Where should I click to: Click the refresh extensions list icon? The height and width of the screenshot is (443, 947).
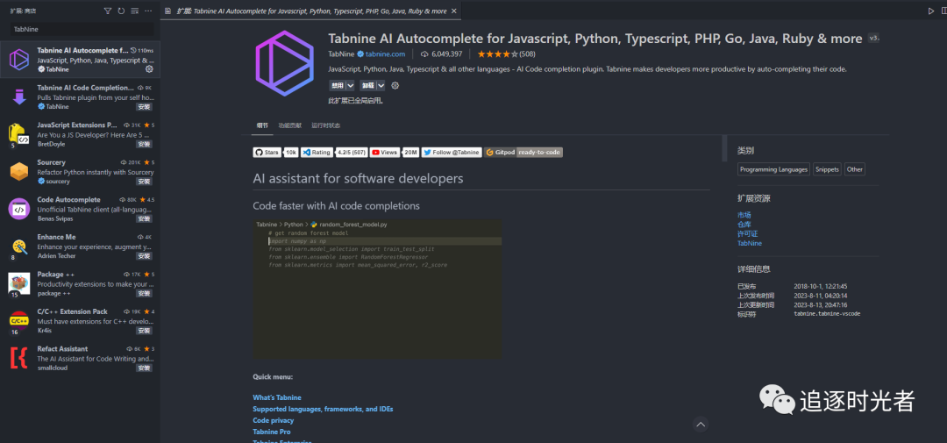(121, 11)
